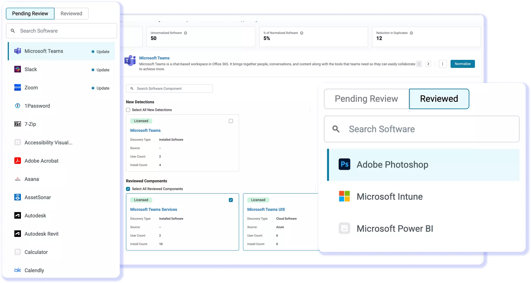Image resolution: width=531 pixels, height=283 pixels.
Task: Select Asana row in software list
Action: click(x=61, y=179)
